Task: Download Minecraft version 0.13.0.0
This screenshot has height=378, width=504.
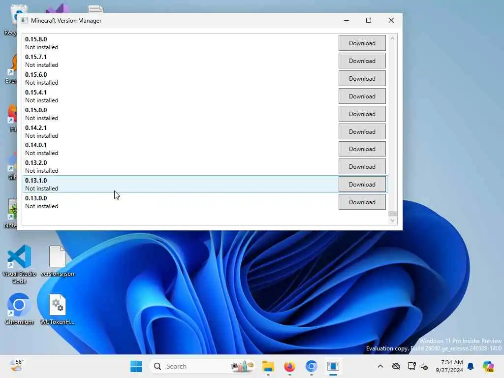Action: tap(362, 202)
